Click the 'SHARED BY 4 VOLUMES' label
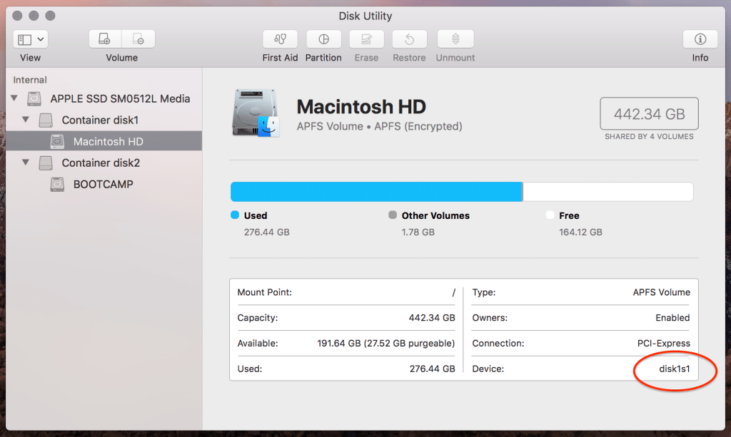 click(649, 136)
